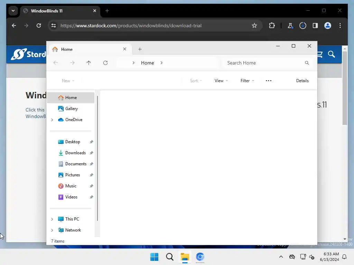The image size is (354, 265).
Task: Click Home in the address breadcrumb
Action: [147, 63]
